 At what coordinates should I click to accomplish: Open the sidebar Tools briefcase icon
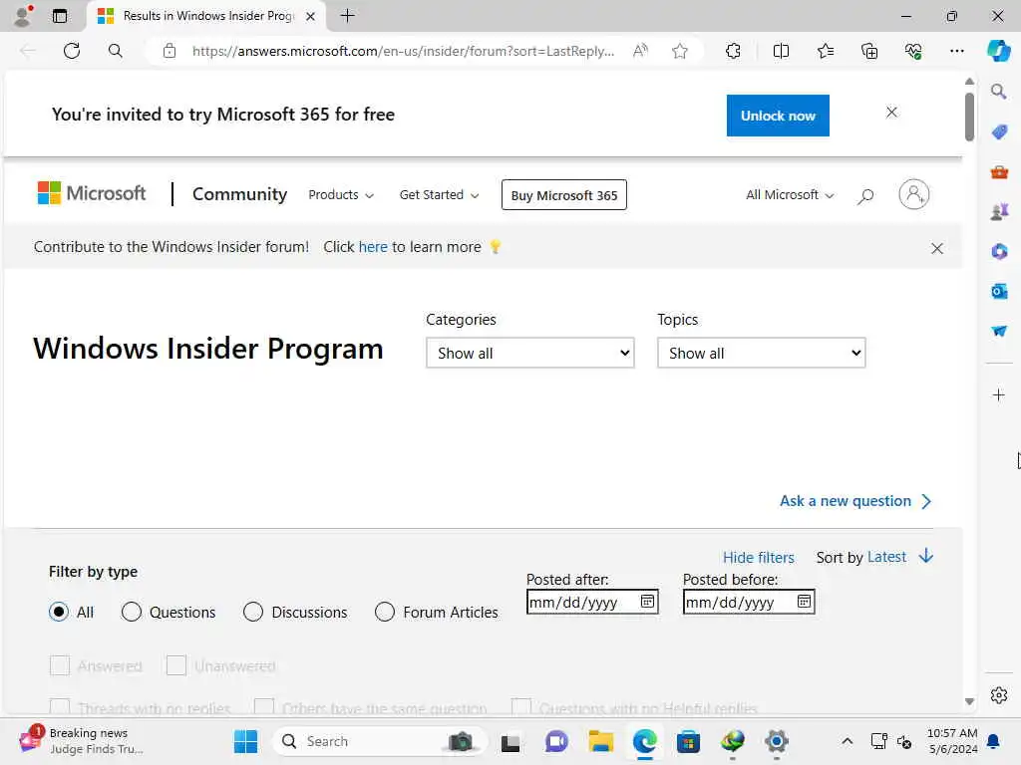click(x=999, y=172)
